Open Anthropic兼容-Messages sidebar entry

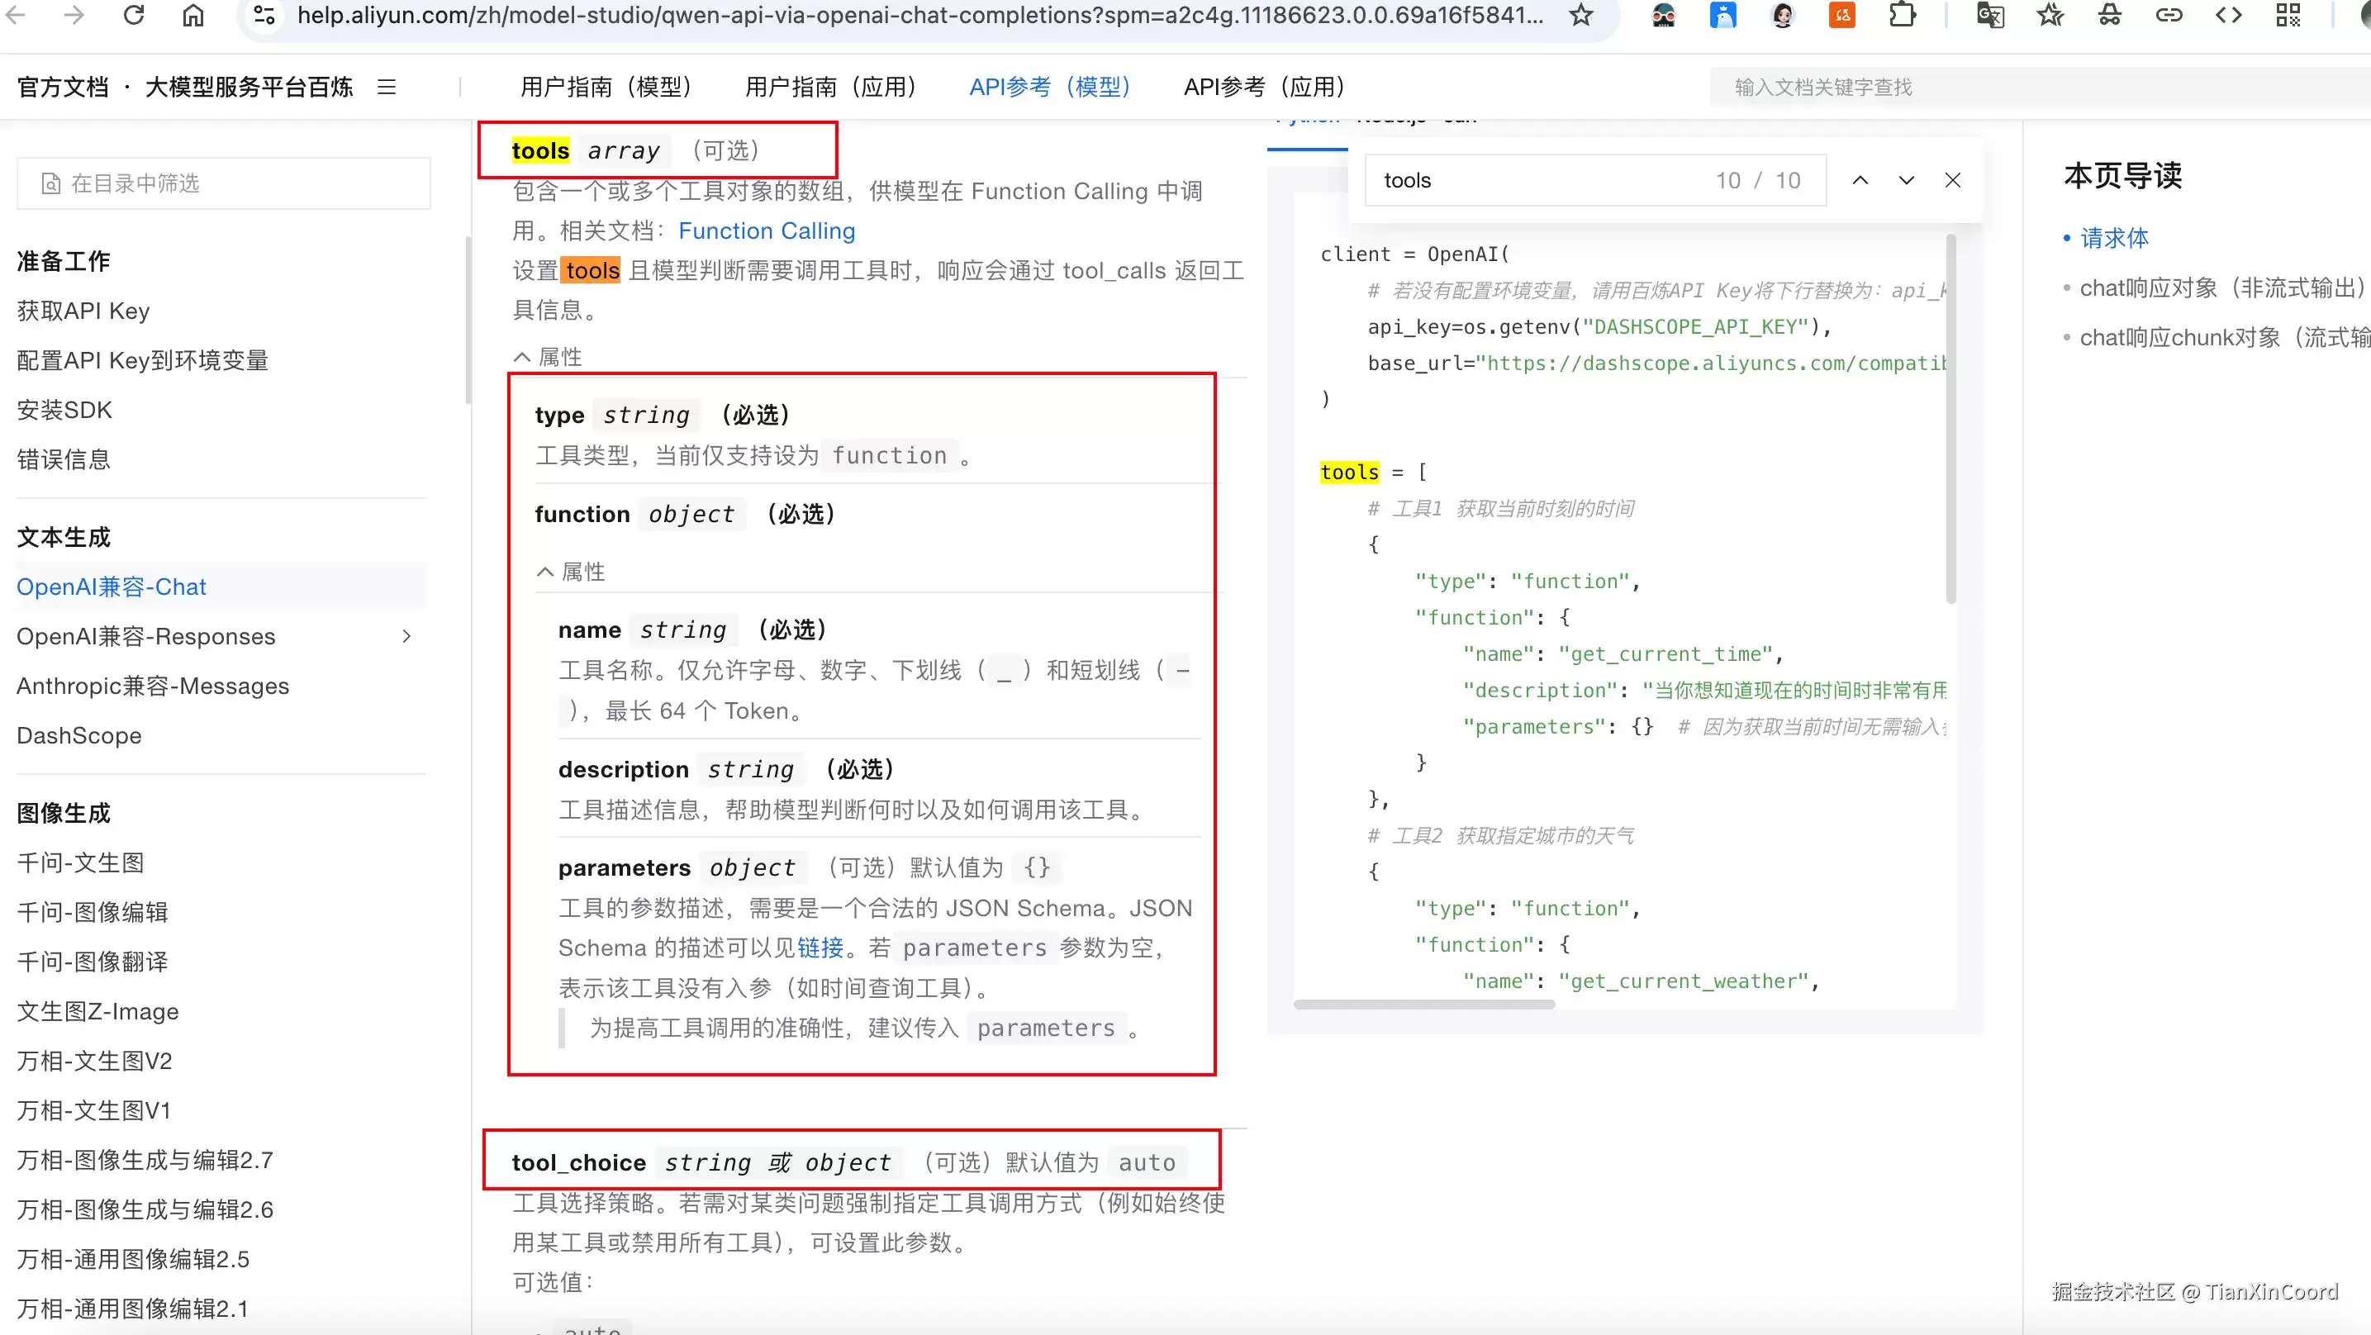[153, 686]
